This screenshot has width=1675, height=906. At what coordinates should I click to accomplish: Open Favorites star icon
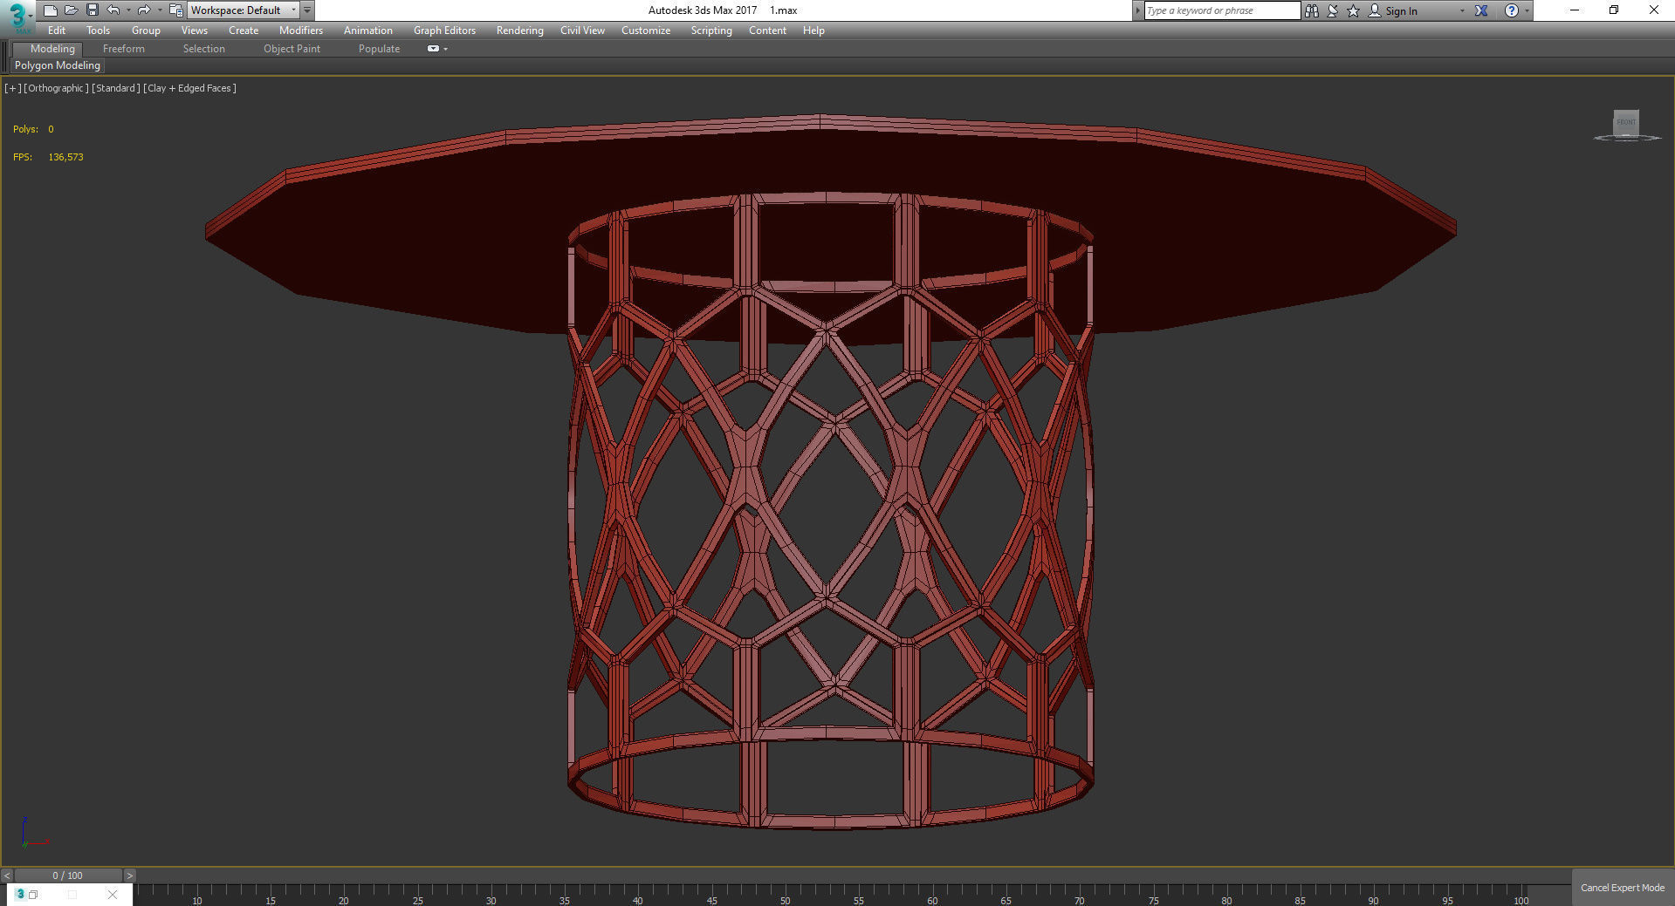pyautogui.click(x=1353, y=10)
